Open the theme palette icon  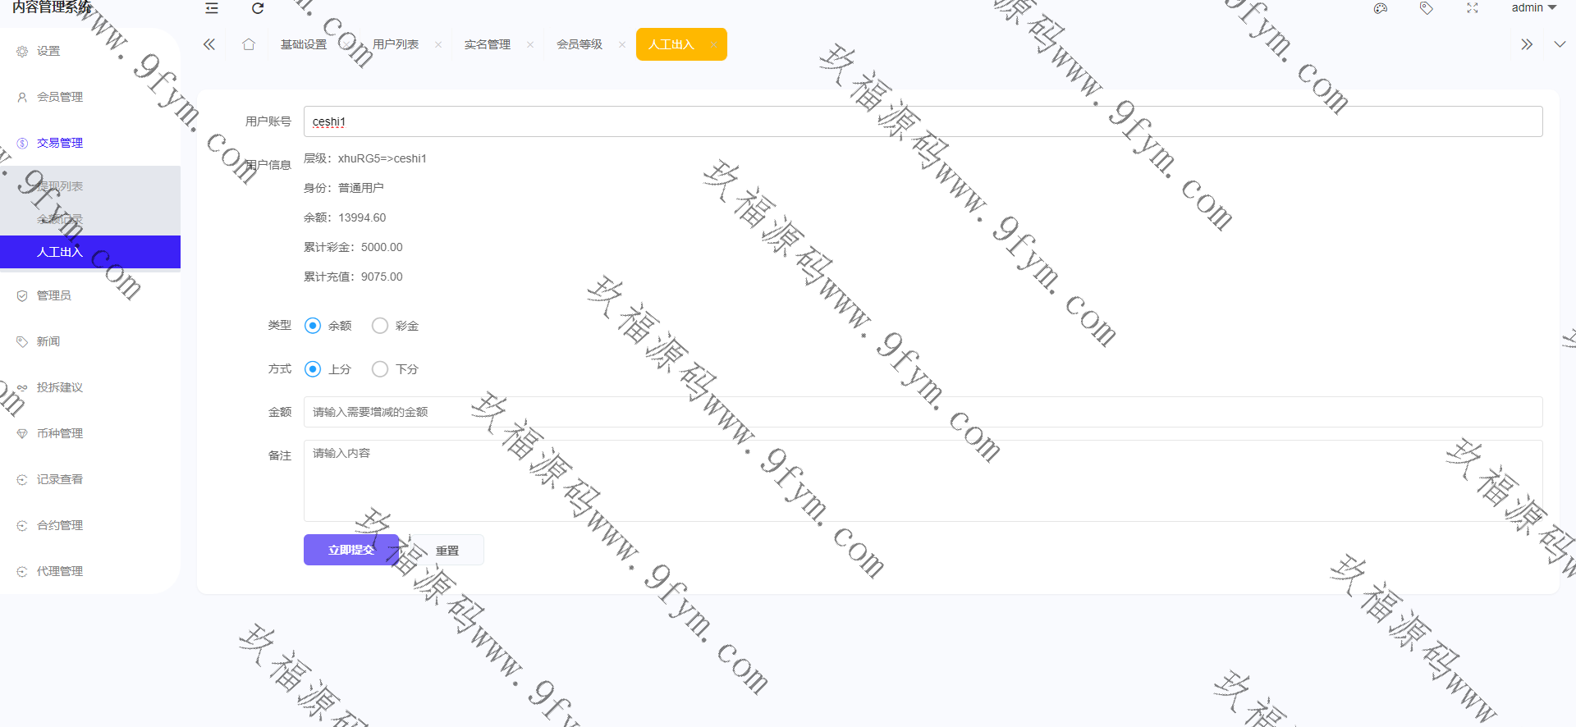point(1381,8)
